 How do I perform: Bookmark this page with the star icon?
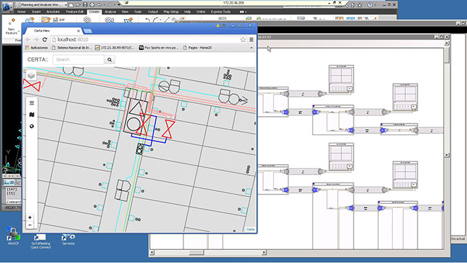(x=243, y=40)
